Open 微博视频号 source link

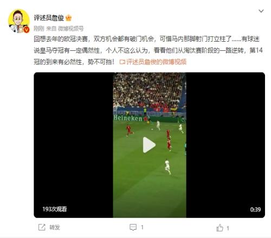(x=71, y=29)
